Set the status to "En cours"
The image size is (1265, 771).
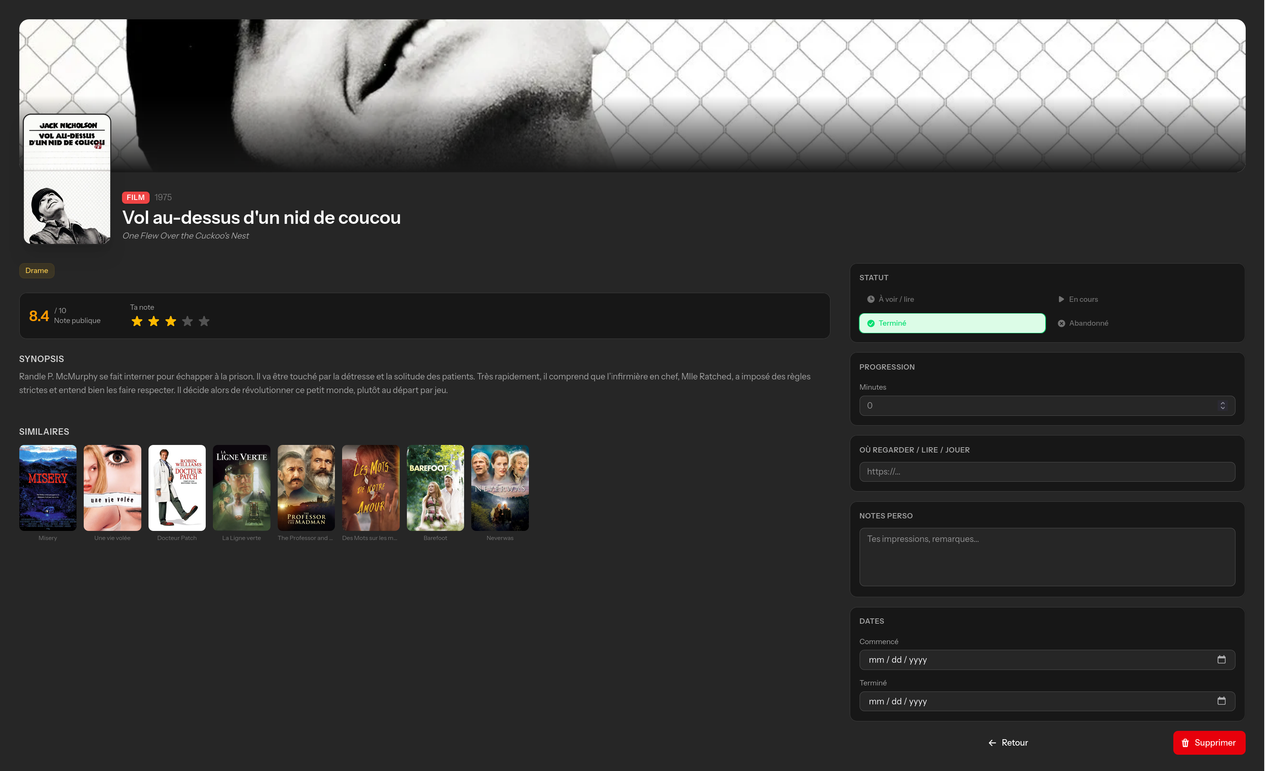(1083, 299)
